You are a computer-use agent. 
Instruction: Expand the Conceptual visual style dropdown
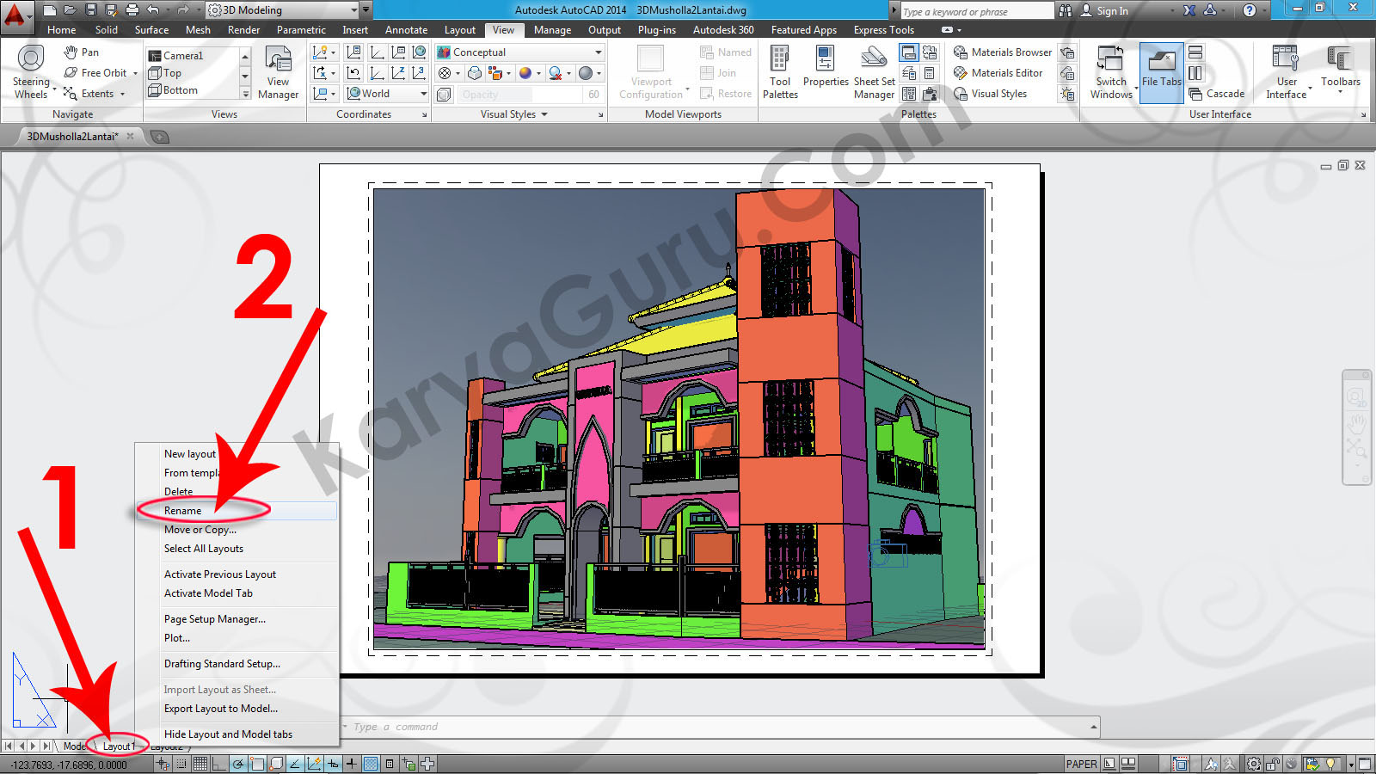coord(599,52)
